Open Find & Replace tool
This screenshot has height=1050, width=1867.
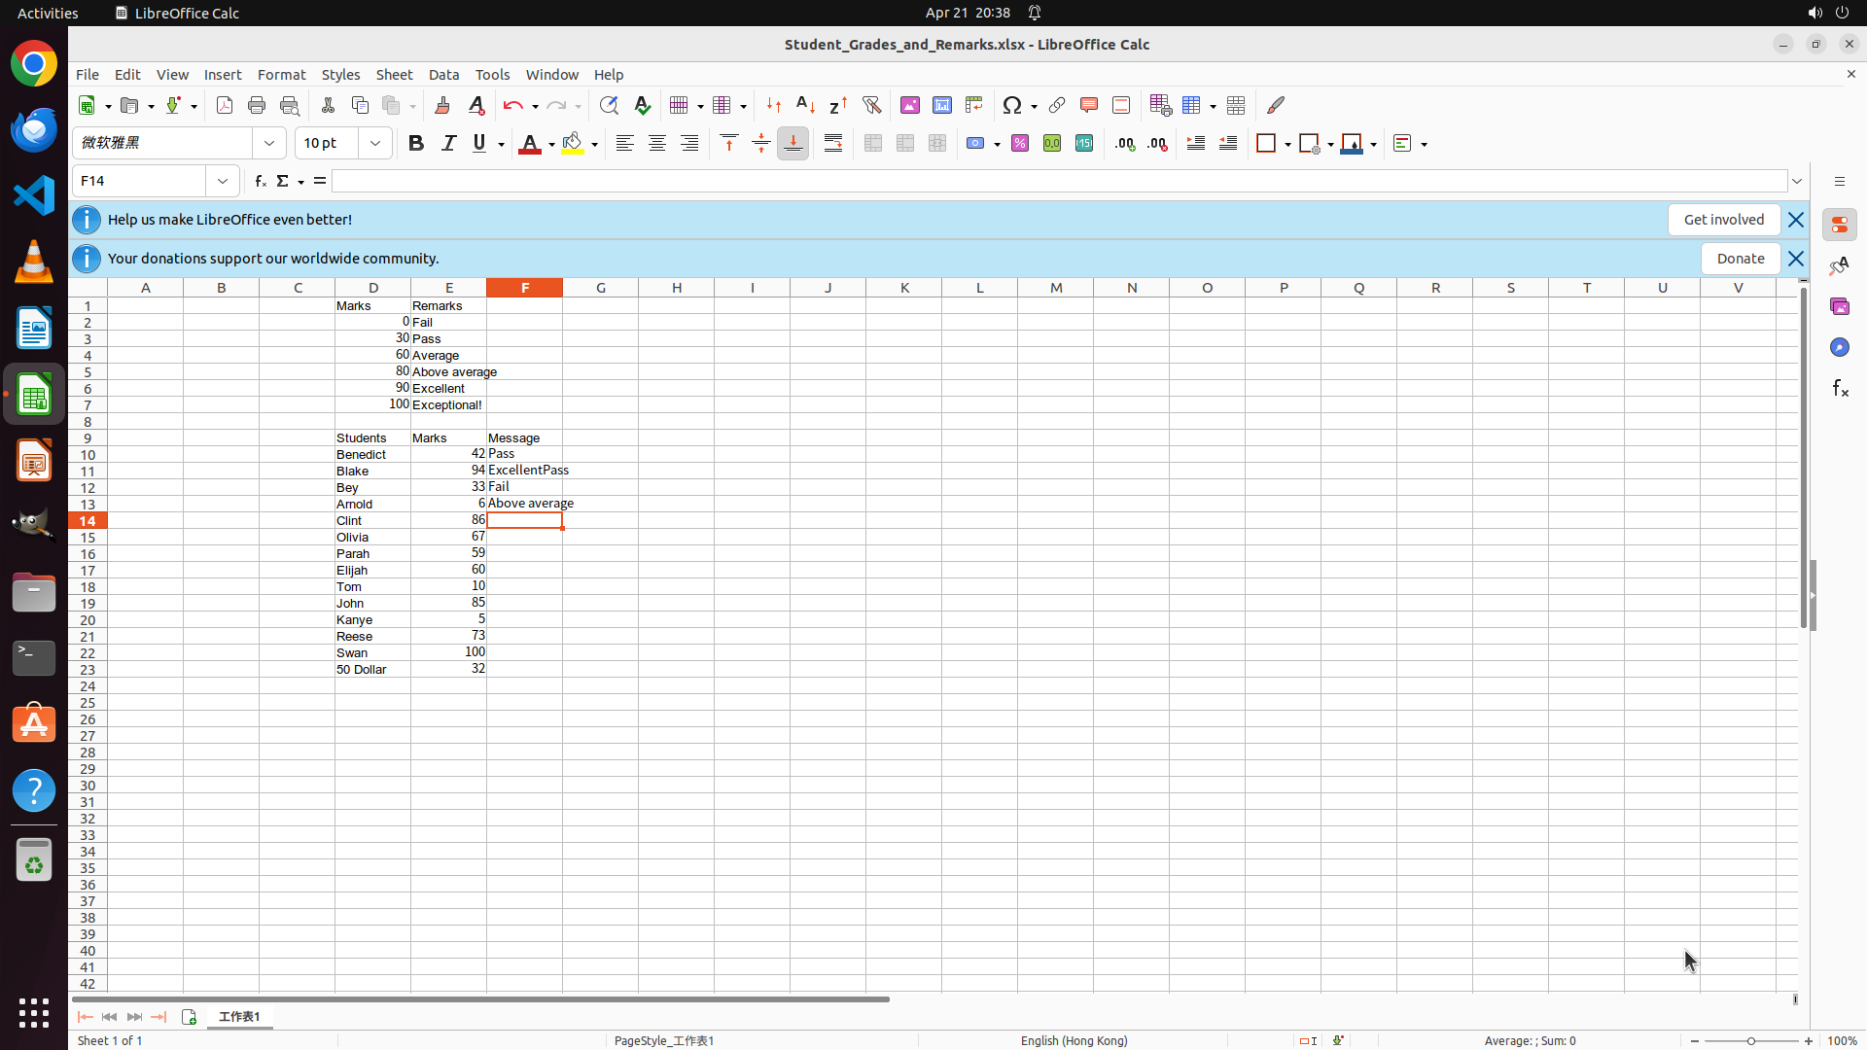(609, 105)
